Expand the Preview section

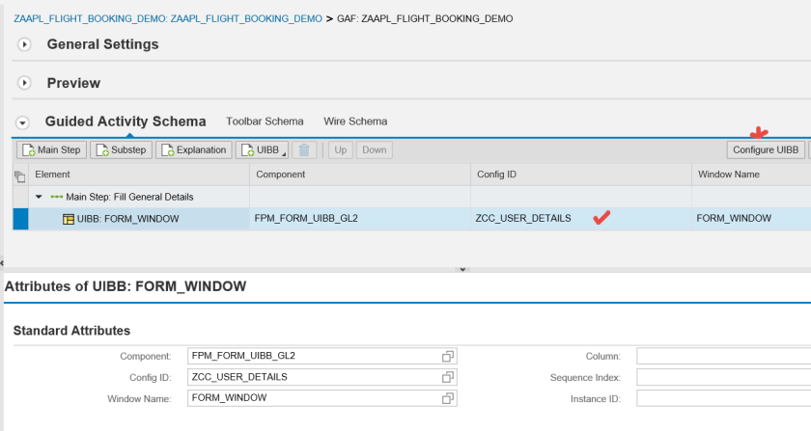pos(25,84)
